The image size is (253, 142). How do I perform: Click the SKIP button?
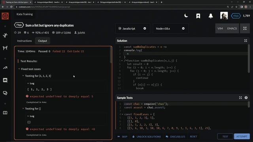123,136
